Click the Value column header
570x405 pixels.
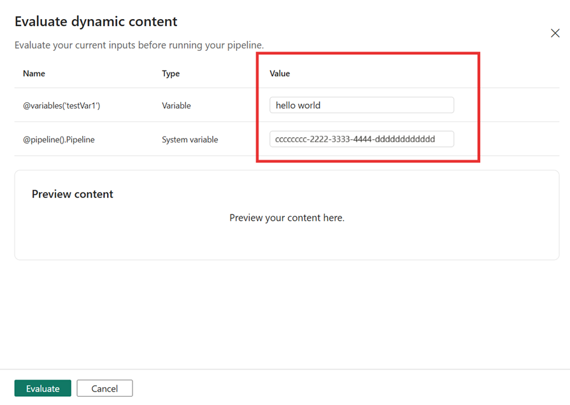280,73
